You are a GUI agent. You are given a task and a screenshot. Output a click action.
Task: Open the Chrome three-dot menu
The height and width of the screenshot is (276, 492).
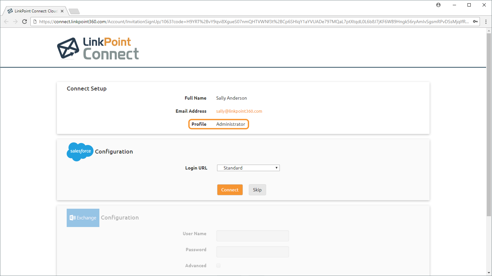pyautogui.click(x=486, y=22)
